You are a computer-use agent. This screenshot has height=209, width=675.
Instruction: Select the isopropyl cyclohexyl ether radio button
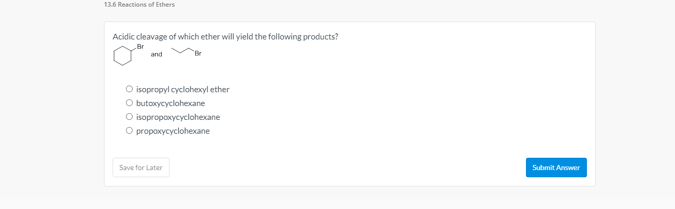pos(130,90)
